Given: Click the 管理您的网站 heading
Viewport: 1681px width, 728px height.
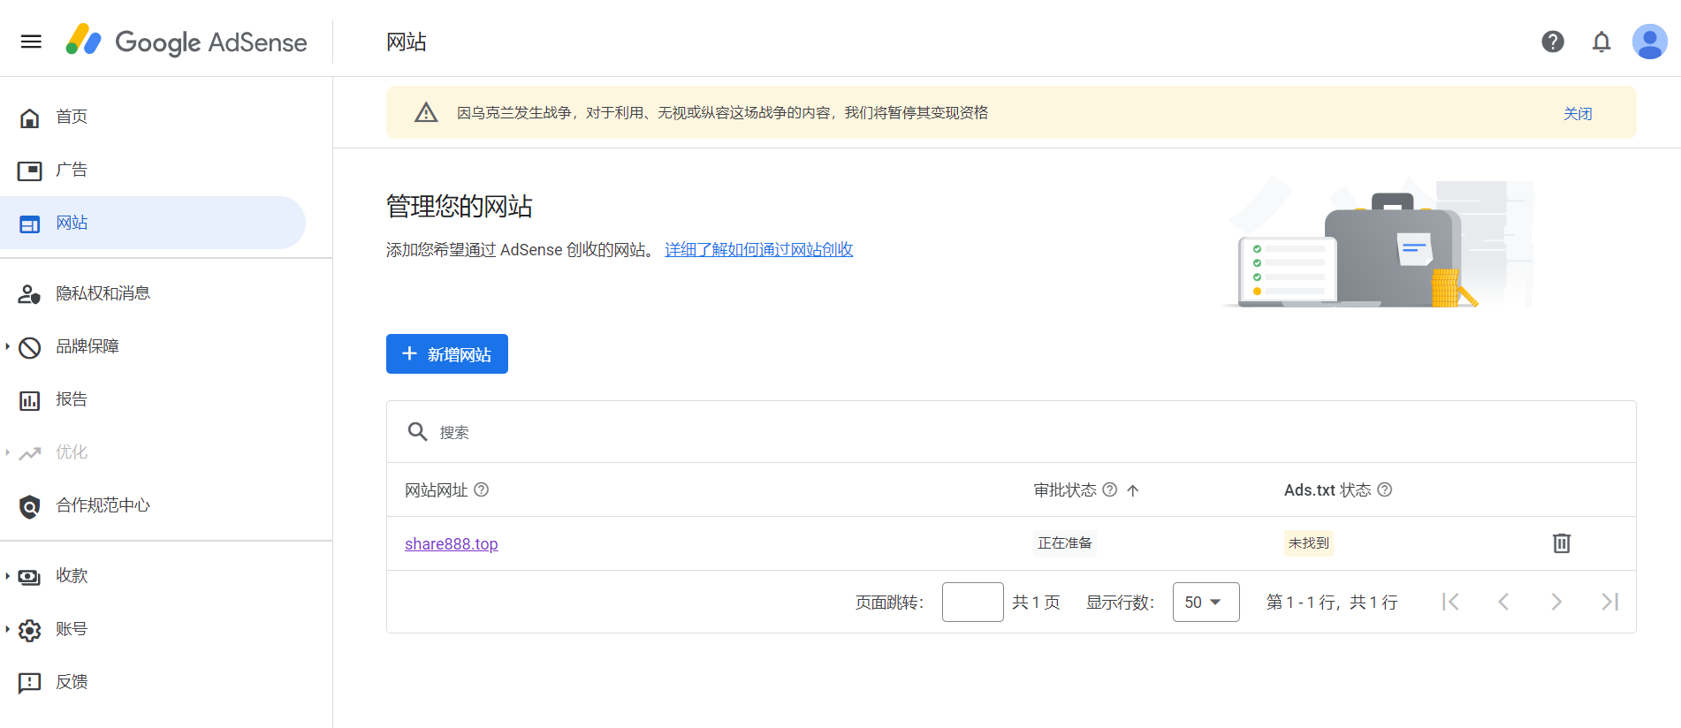Looking at the screenshot, I should [460, 206].
